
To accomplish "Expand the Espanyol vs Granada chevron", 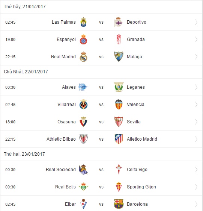I will point(196,39).
